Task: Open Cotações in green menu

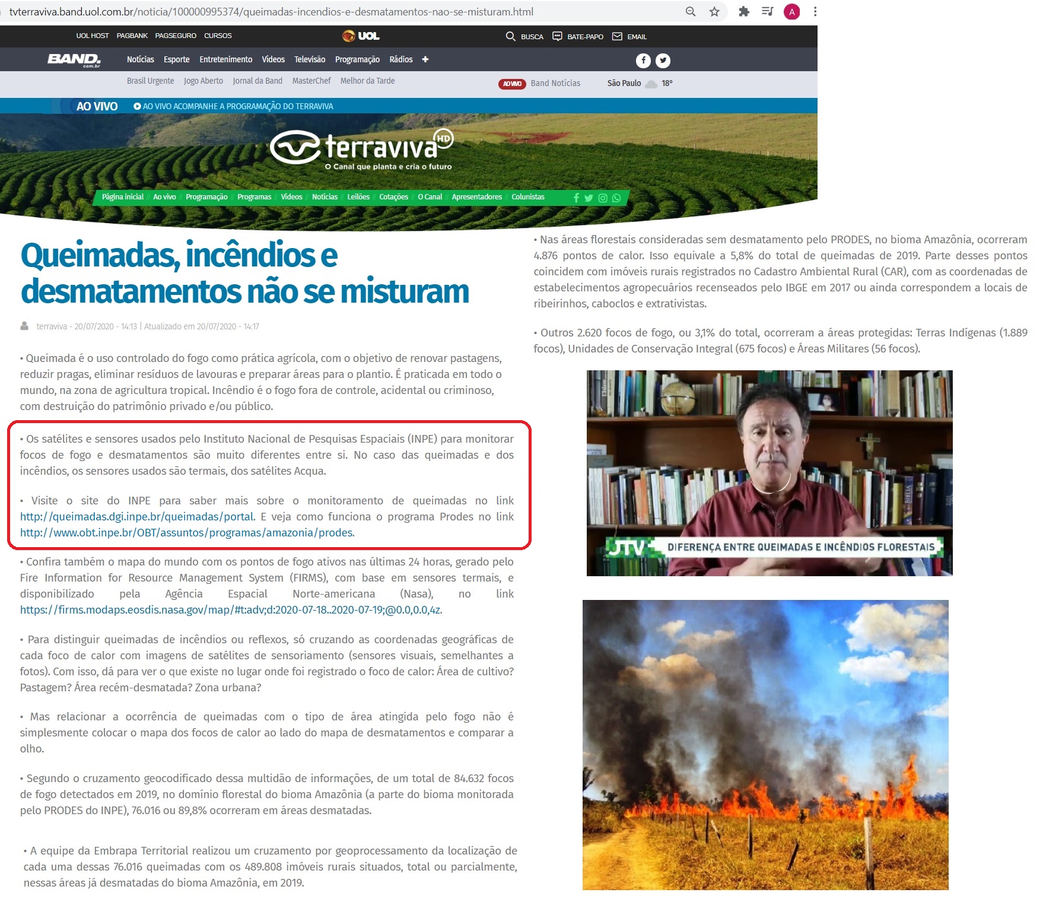Action: 394,197
